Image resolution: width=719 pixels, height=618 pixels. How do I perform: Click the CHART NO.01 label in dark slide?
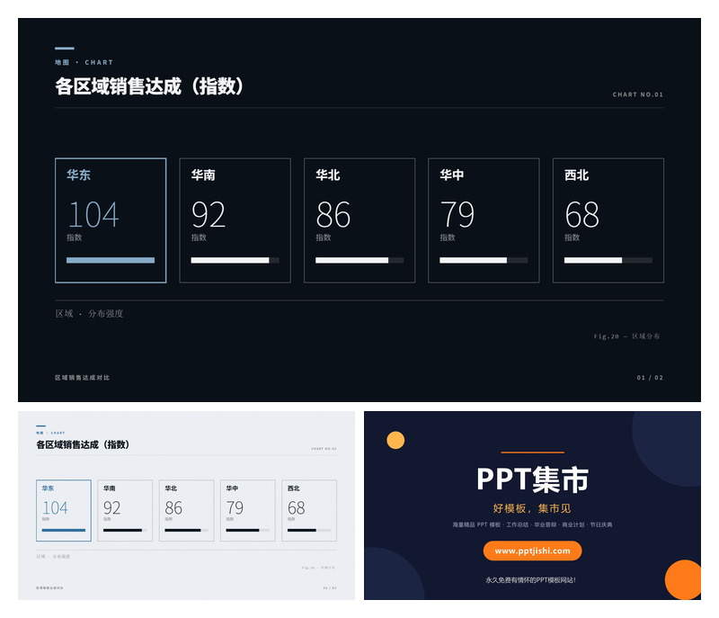(x=638, y=94)
